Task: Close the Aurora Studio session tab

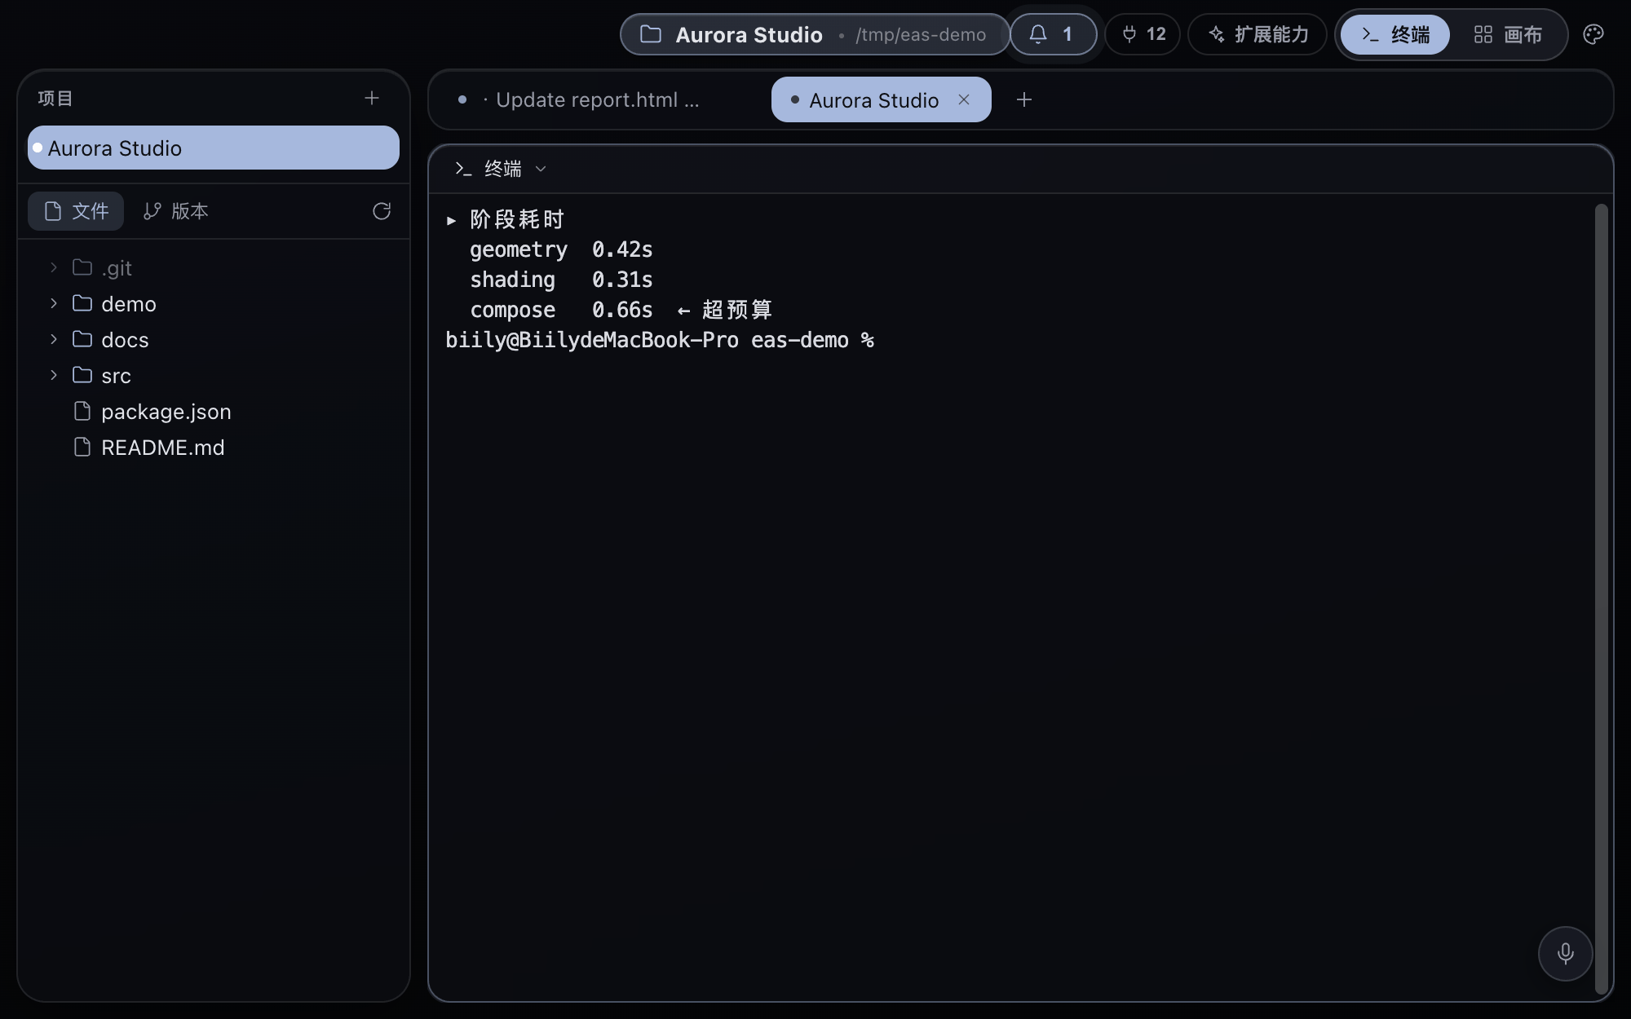Action: pyautogui.click(x=964, y=99)
